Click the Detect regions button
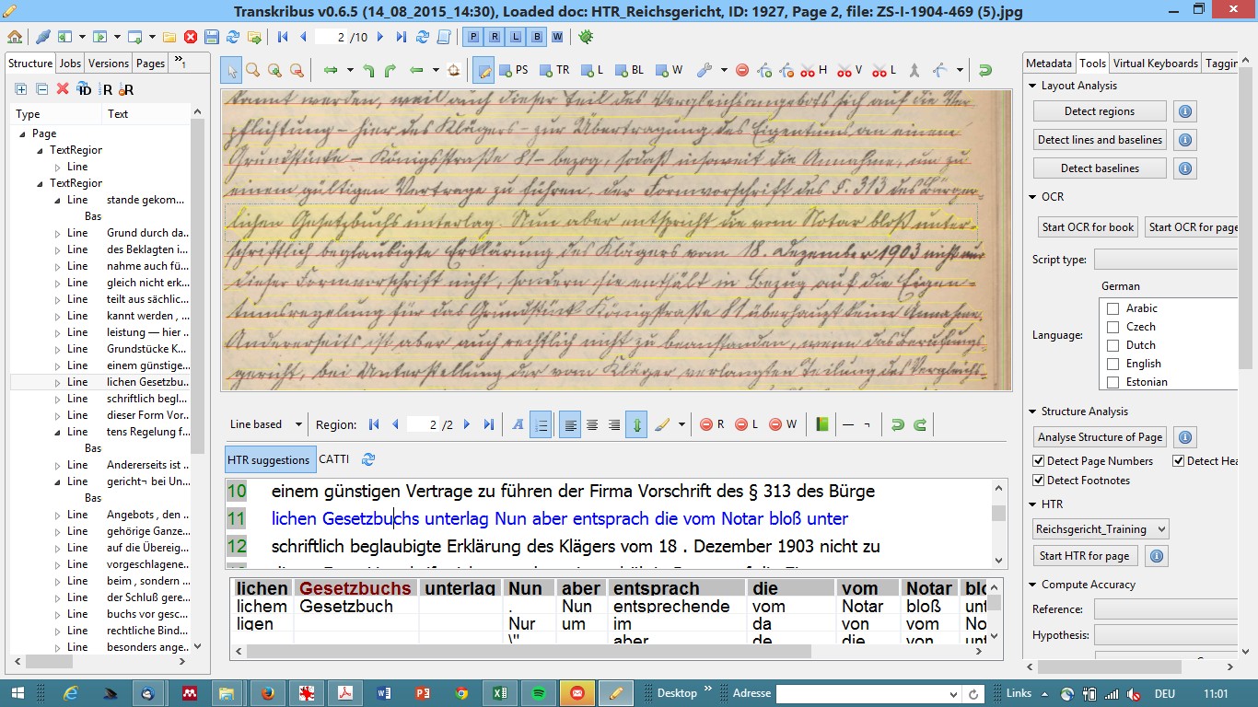The image size is (1258, 707). pos(1099,111)
